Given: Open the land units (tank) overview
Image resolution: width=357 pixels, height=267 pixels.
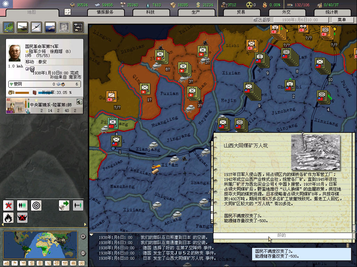Looking at the screenshot, I should tap(22, 27).
